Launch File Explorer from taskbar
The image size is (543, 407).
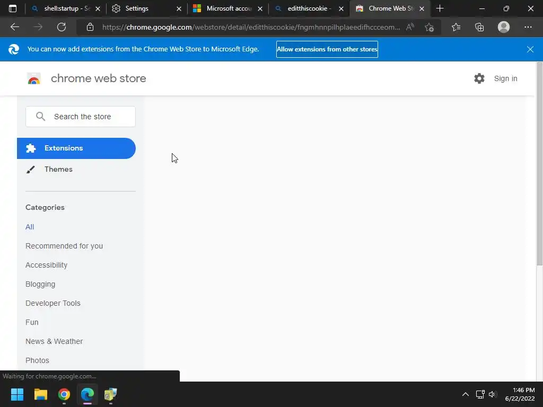coord(40,394)
